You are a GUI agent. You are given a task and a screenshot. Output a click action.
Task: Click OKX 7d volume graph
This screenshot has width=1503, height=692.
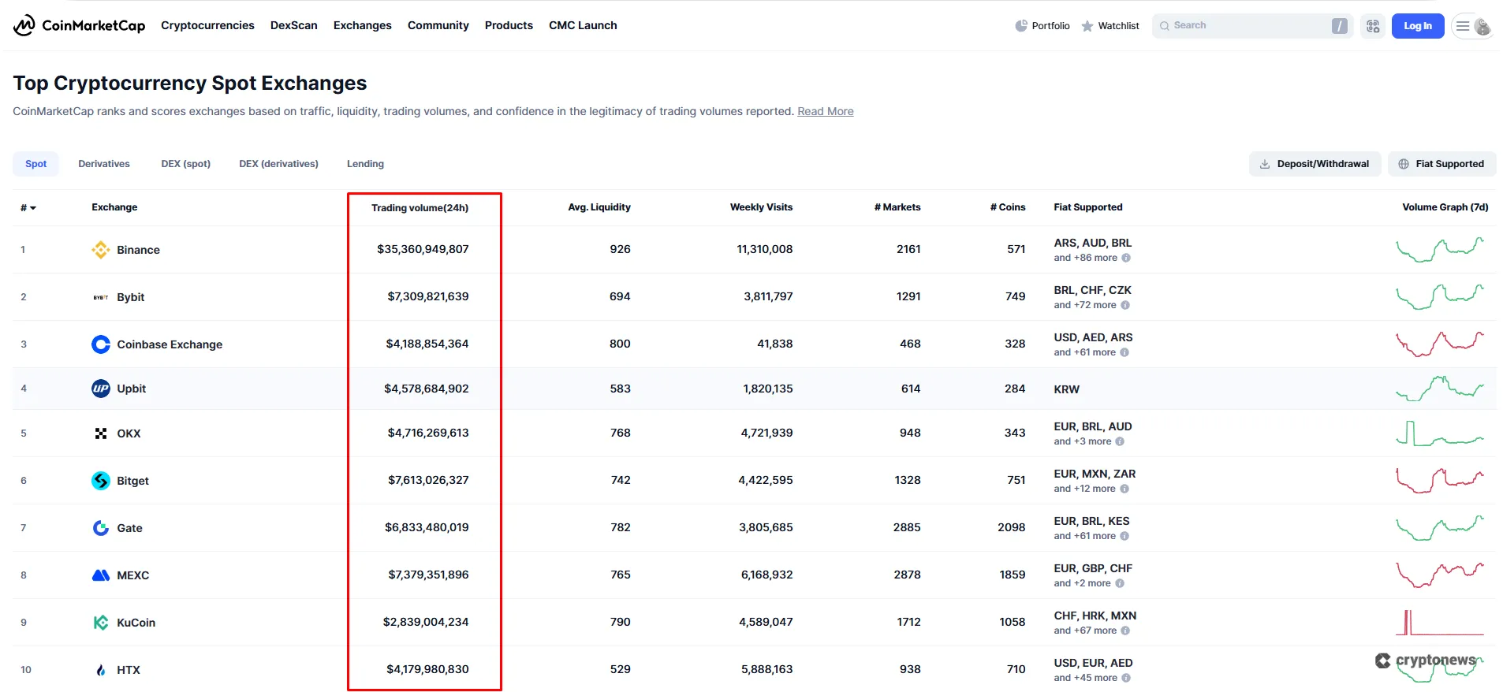[x=1440, y=433]
